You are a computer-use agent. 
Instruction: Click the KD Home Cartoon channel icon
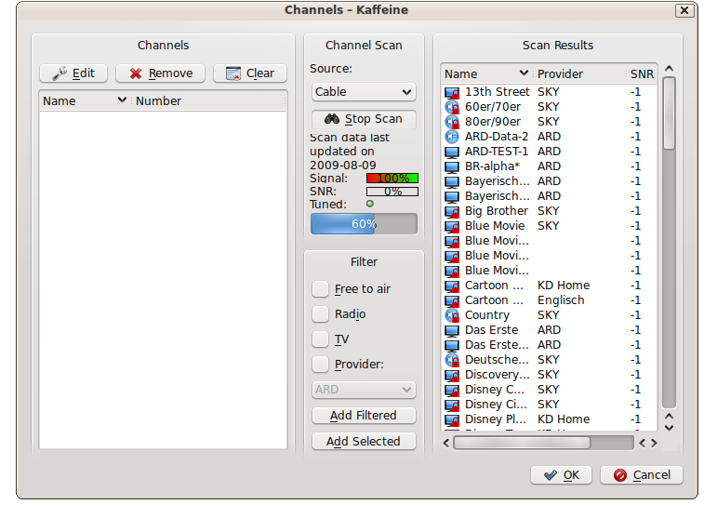click(x=452, y=286)
